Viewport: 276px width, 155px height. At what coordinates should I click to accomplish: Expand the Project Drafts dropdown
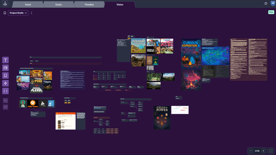click(x=18, y=13)
